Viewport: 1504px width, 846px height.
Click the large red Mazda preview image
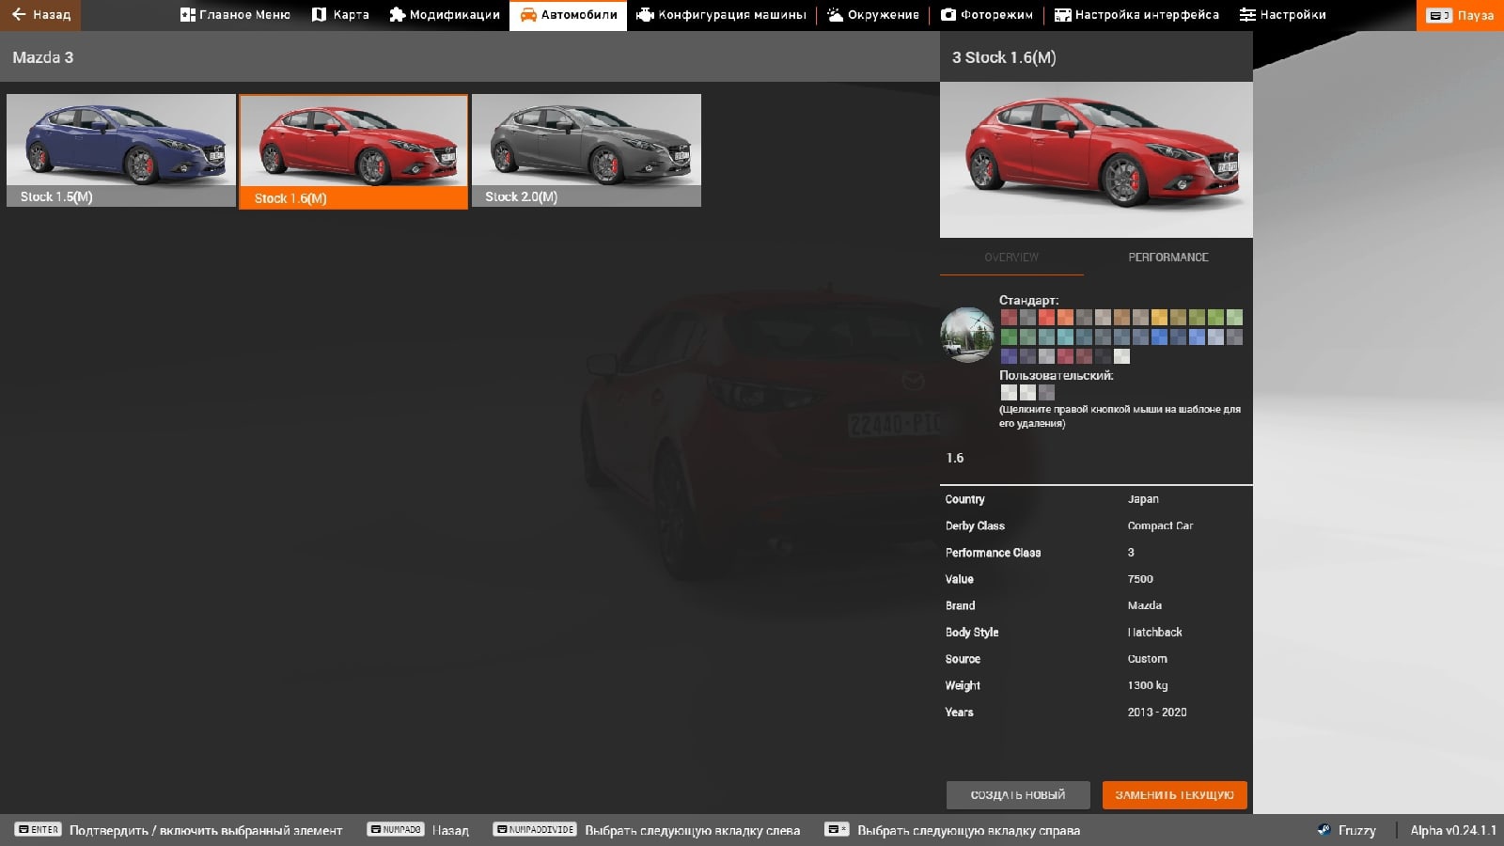coord(1096,159)
